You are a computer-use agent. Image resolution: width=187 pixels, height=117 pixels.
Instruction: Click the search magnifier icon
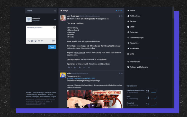coord(55,11)
